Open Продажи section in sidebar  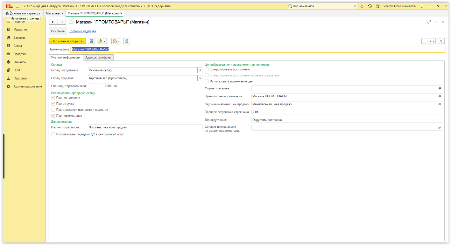pos(20,54)
